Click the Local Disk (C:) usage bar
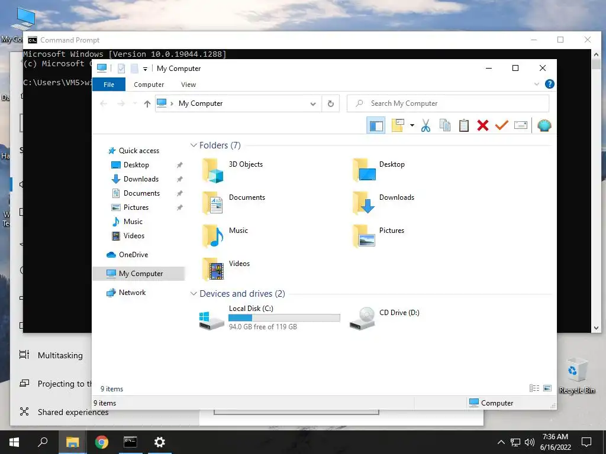Viewport: 606px width, 454px height. tap(284, 317)
